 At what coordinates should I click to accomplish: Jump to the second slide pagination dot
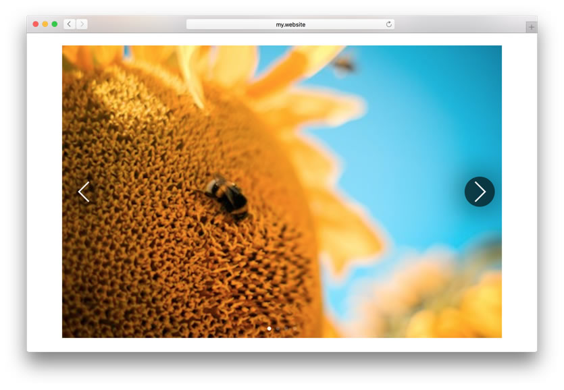278,328
